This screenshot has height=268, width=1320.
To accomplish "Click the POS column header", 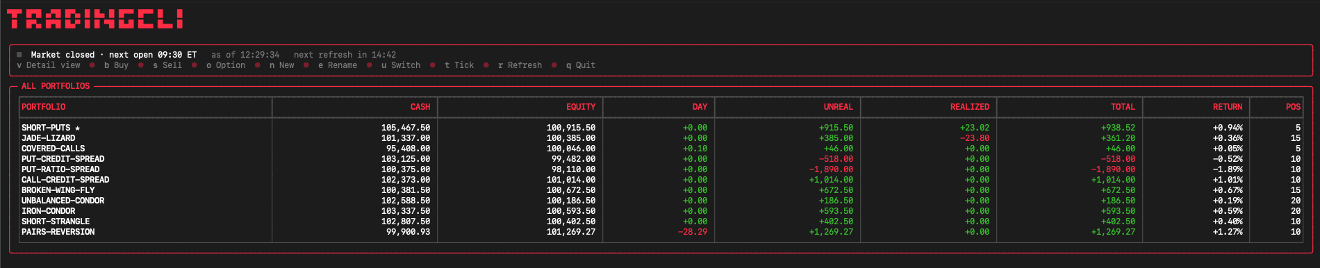I will pos(1293,107).
